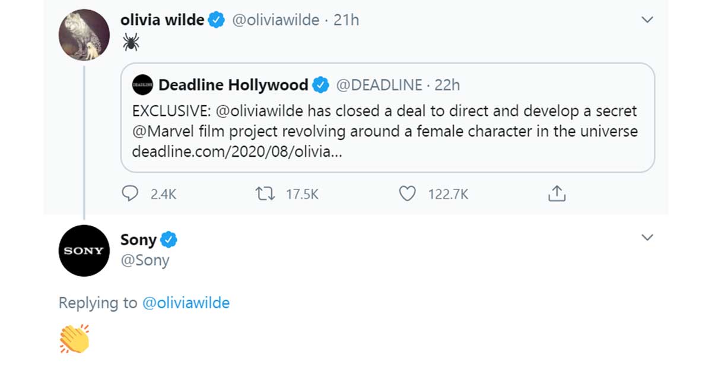Open the Sony display name

[138, 240]
